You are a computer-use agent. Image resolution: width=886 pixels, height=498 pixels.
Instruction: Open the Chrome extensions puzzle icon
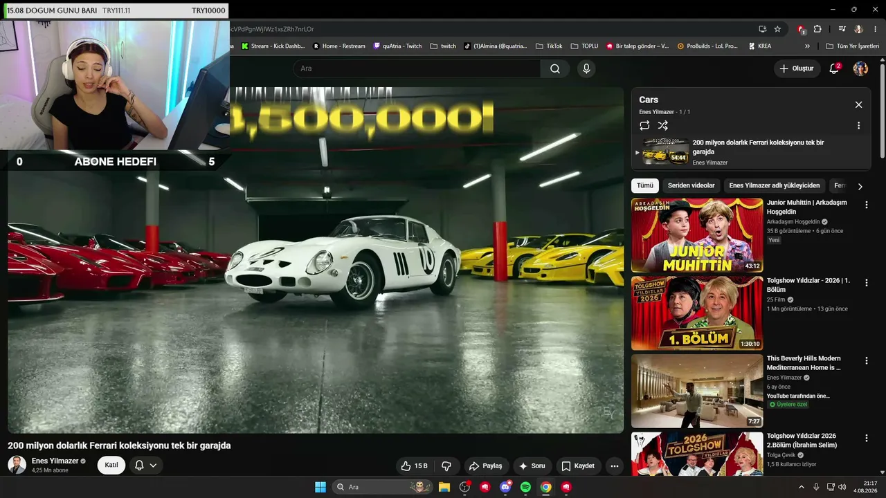(x=817, y=29)
